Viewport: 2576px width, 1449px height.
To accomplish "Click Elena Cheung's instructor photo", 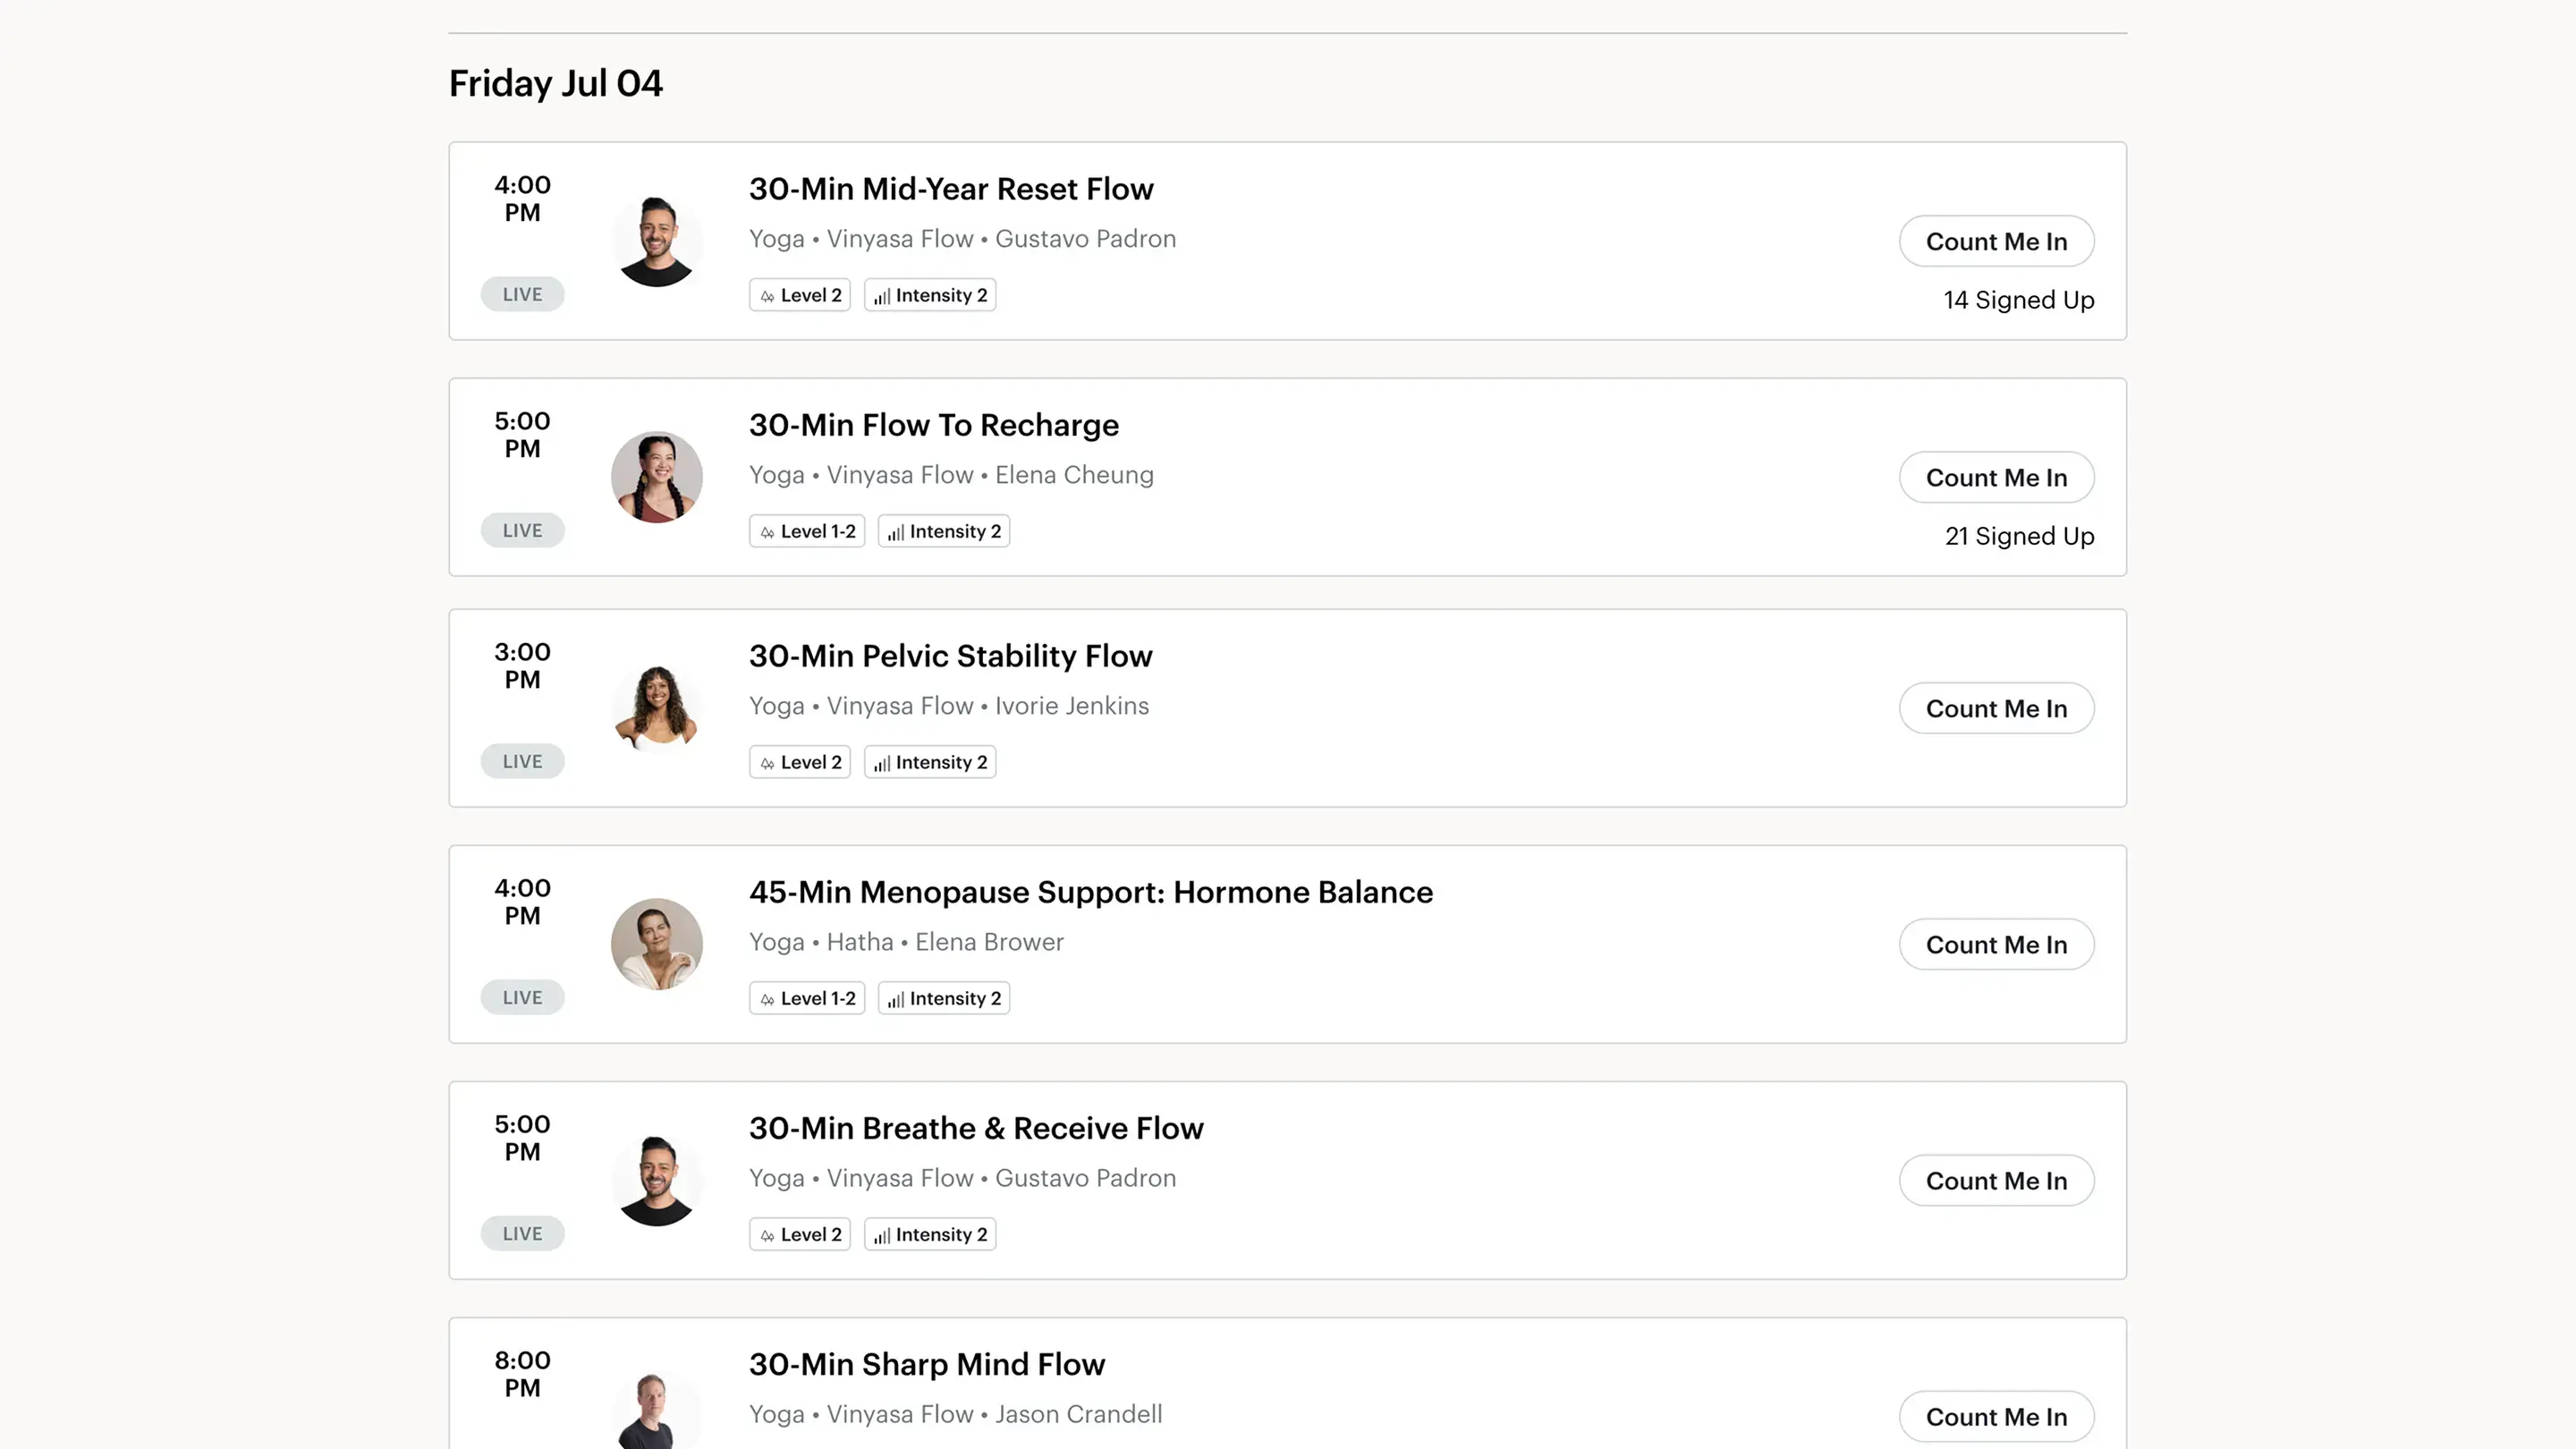I will click(656, 477).
